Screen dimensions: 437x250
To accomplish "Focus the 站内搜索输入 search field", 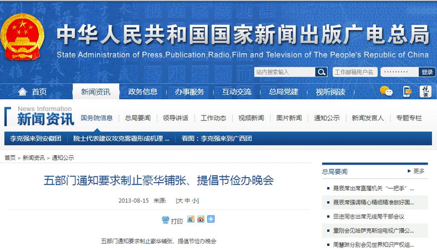I will [x=285, y=72].
